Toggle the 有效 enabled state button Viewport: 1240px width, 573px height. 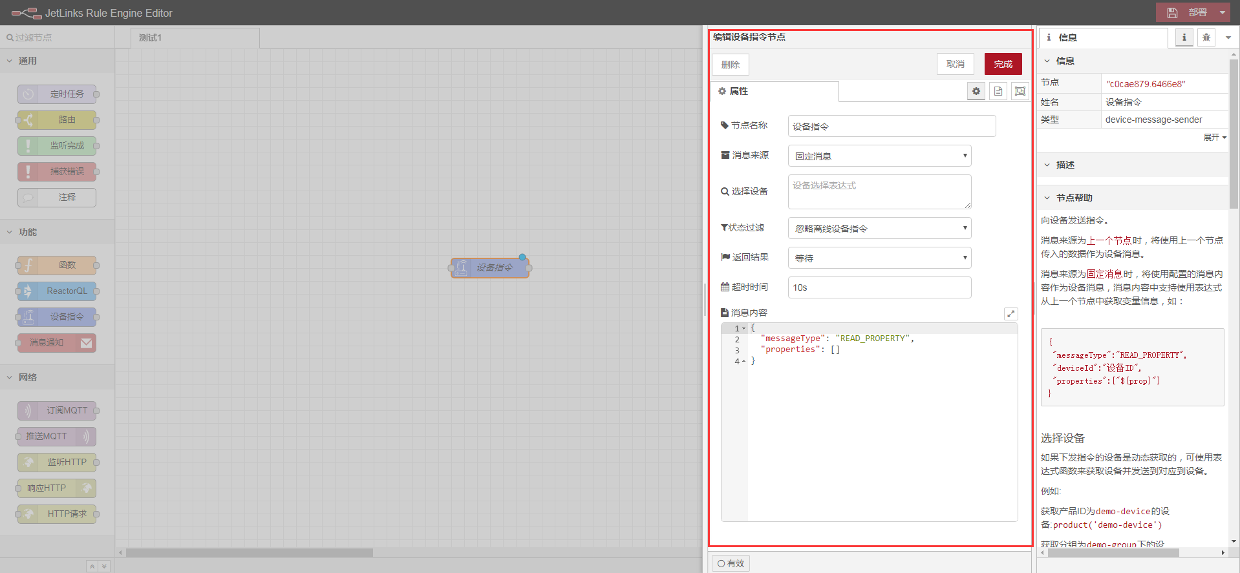point(731,563)
